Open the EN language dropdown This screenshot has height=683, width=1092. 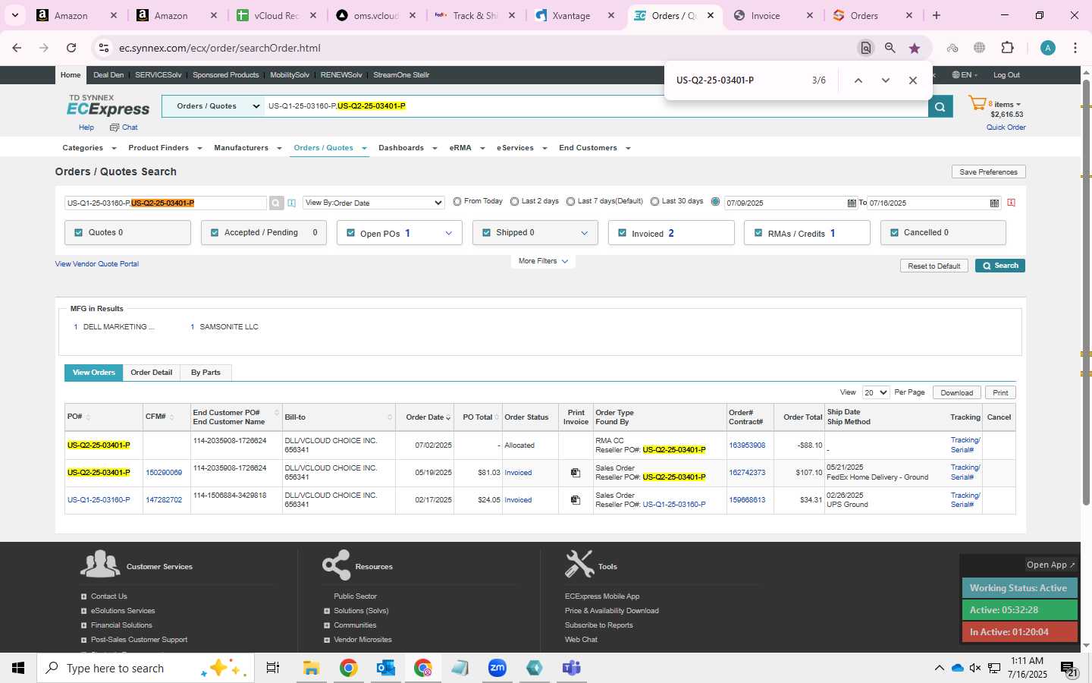point(965,75)
